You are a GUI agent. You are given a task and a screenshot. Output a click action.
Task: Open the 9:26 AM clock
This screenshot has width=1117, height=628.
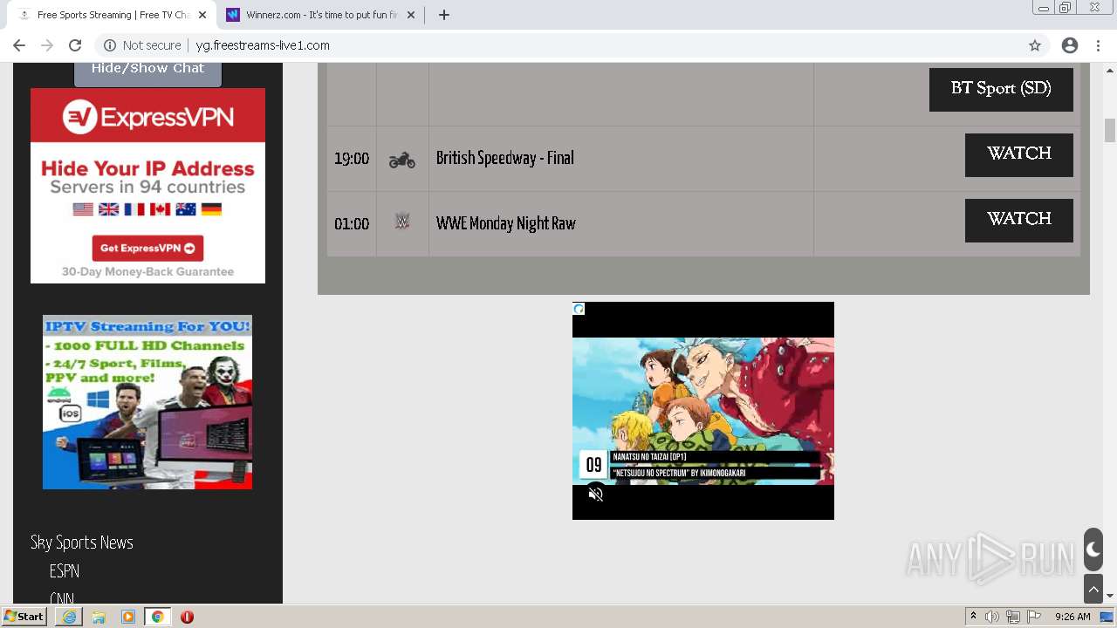[x=1072, y=617]
